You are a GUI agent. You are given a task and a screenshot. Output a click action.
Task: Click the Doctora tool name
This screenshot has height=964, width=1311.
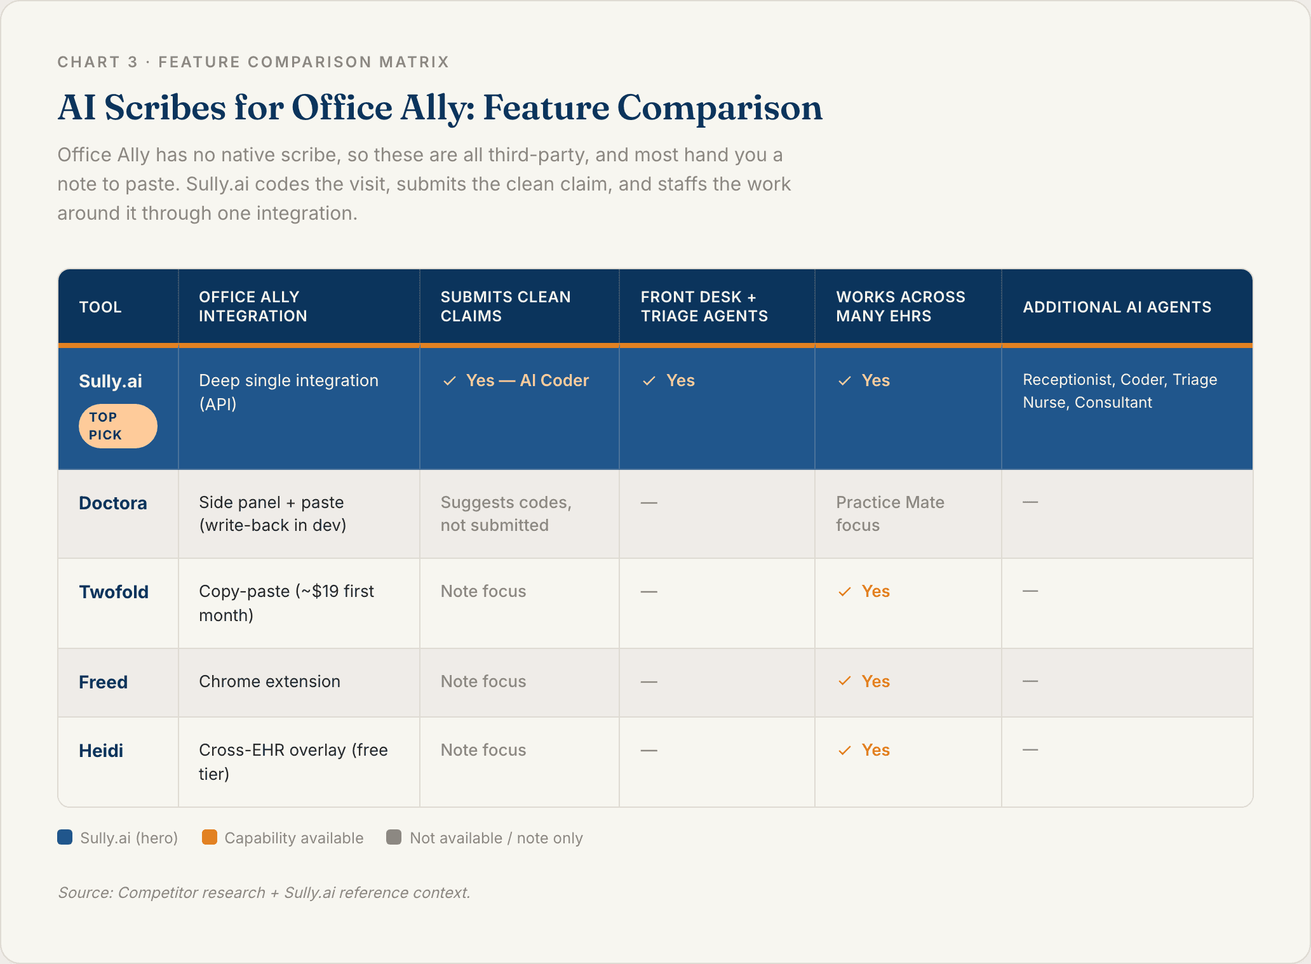pyautogui.click(x=113, y=503)
